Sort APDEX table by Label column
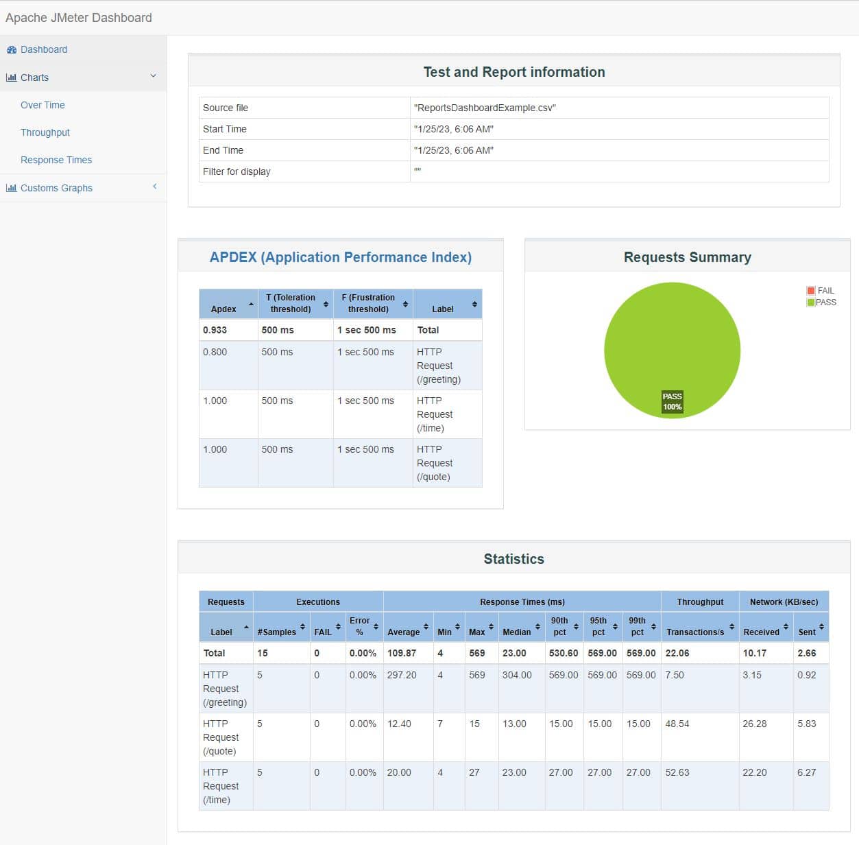This screenshot has height=845, width=859. [x=448, y=304]
